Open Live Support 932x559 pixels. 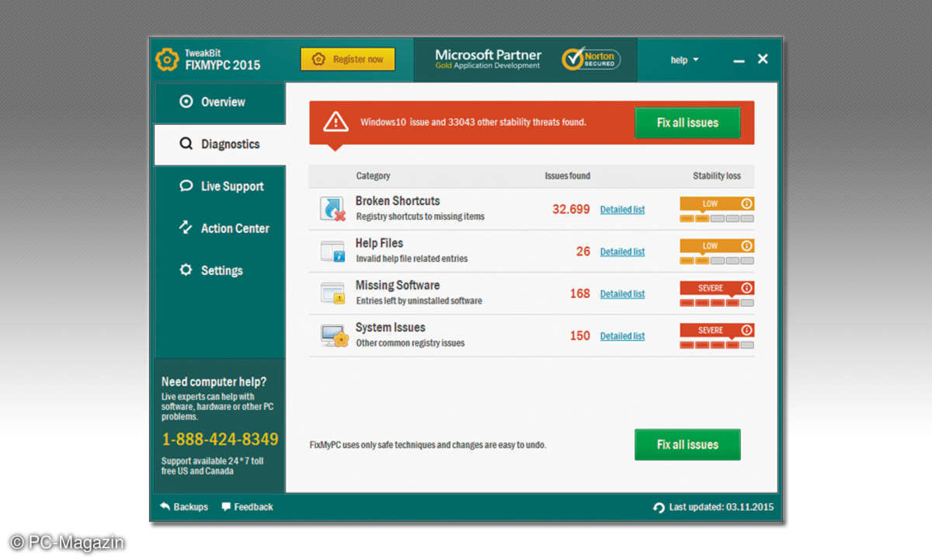(x=220, y=186)
